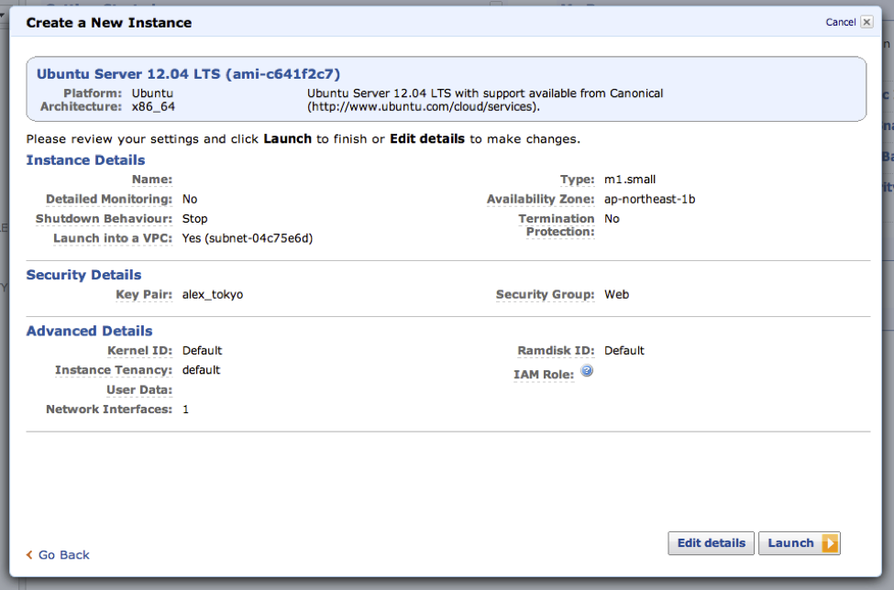Click the Availability Zone label
The image size is (894, 590).
point(540,199)
